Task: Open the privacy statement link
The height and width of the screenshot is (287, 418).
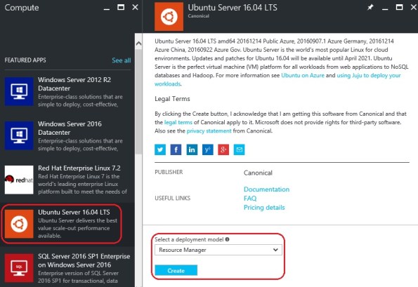Action: [209, 131]
